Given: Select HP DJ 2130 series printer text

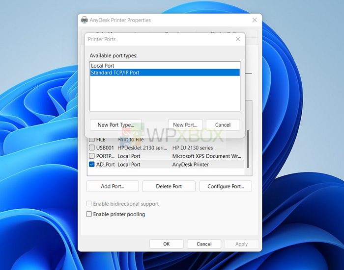Looking at the screenshot, I should coord(193,147).
